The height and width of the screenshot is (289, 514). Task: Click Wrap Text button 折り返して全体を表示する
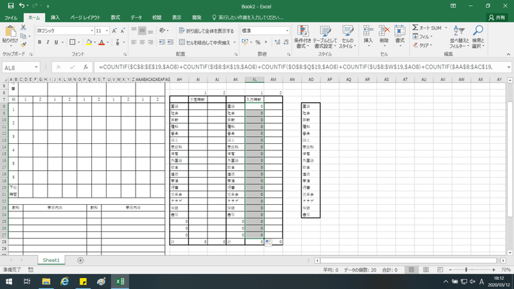[x=206, y=31]
